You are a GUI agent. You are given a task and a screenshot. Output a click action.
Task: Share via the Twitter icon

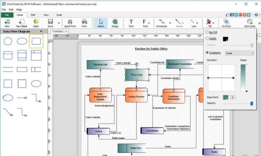click(x=236, y=15)
